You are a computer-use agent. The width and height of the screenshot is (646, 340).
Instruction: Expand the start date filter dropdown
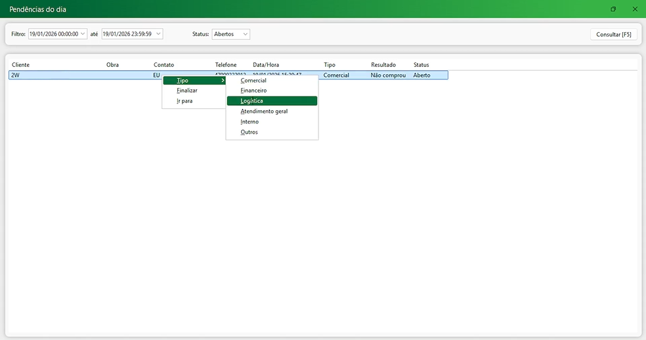(x=83, y=34)
